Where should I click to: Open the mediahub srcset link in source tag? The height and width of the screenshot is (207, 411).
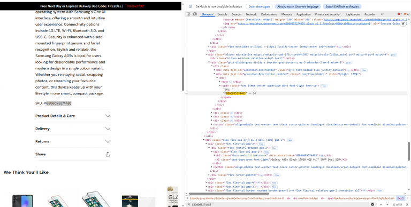tap(366, 19)
